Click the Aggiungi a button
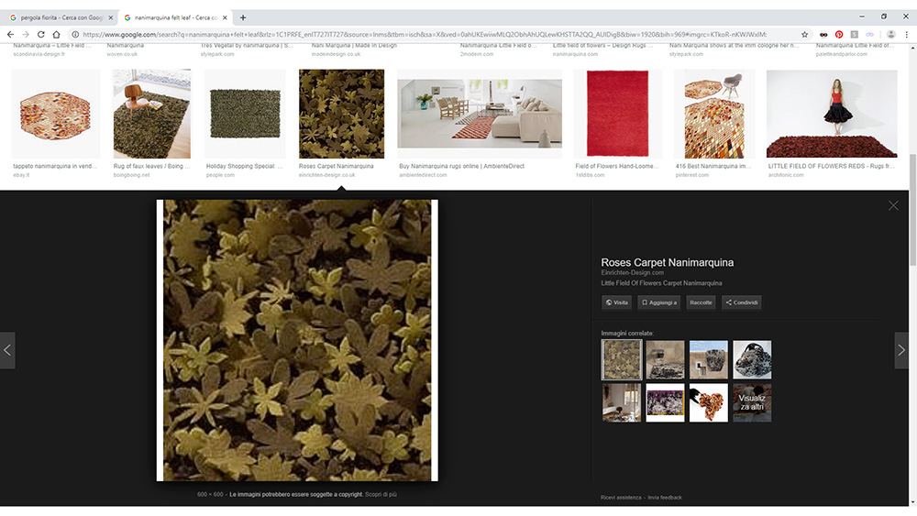Viewport: 917px width, 516px height. 658,302
